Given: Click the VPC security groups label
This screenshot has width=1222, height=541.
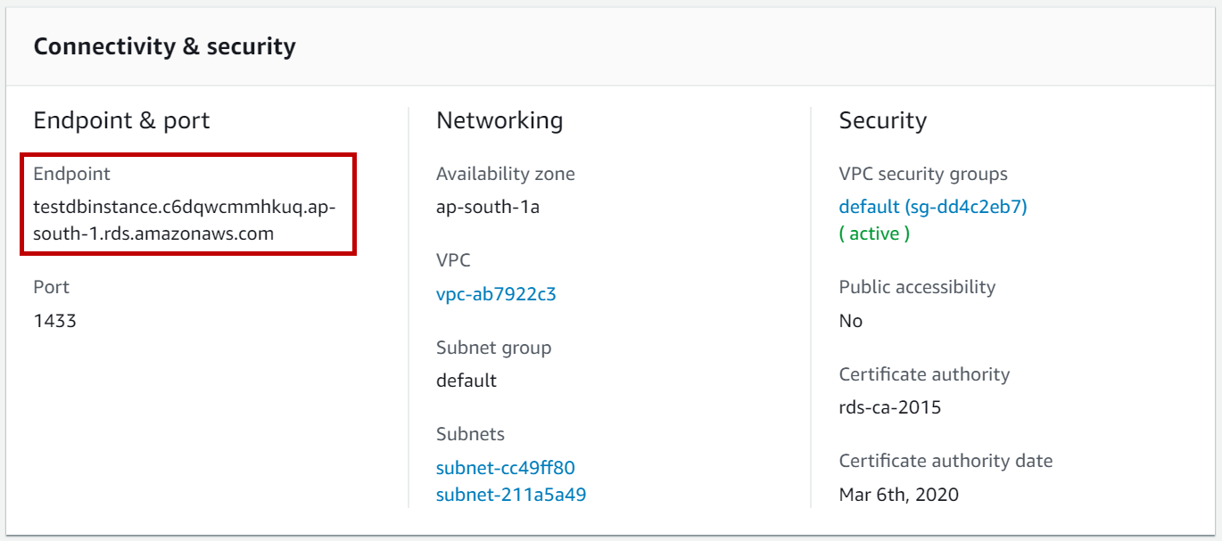Looking at the screenshot, I should pyautogui.click(x=923, y=174).
